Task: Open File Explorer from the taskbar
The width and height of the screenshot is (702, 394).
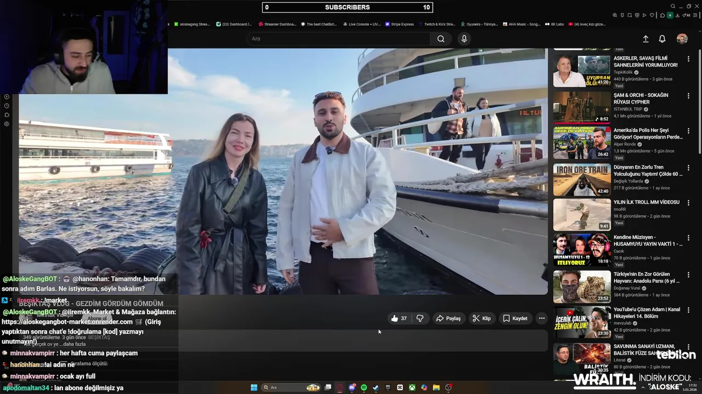Action: pyautogui.click(x=436, y=387)
